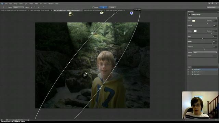Open the Layer menu
Viewport: 219px width, 123px height.
21,4
